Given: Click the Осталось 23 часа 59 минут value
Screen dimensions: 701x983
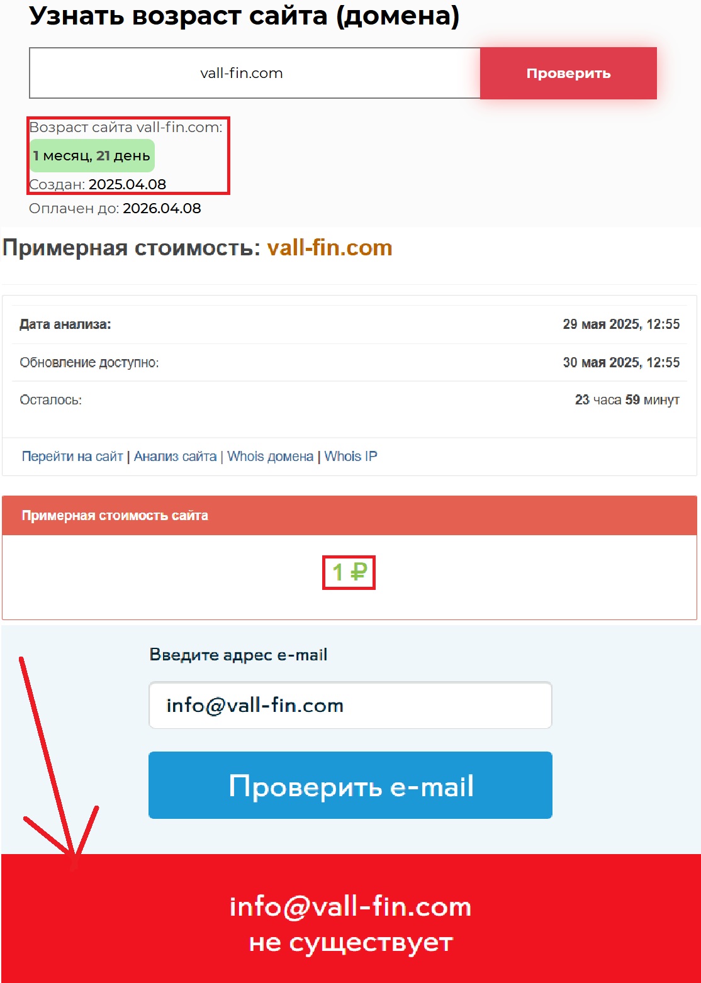Looking at the screenshot, I should pyautogui.click(x=627, y=400).
